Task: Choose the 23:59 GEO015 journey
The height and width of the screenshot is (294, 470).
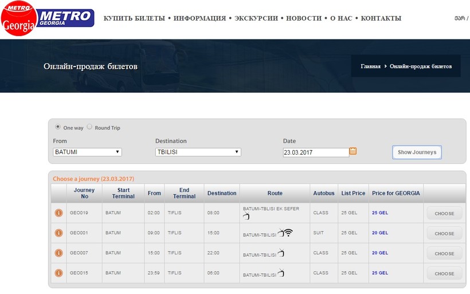Action: 444,273
